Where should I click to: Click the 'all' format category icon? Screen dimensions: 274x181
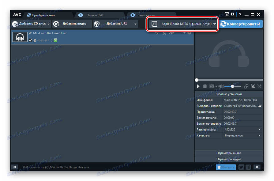click(154, 24)
